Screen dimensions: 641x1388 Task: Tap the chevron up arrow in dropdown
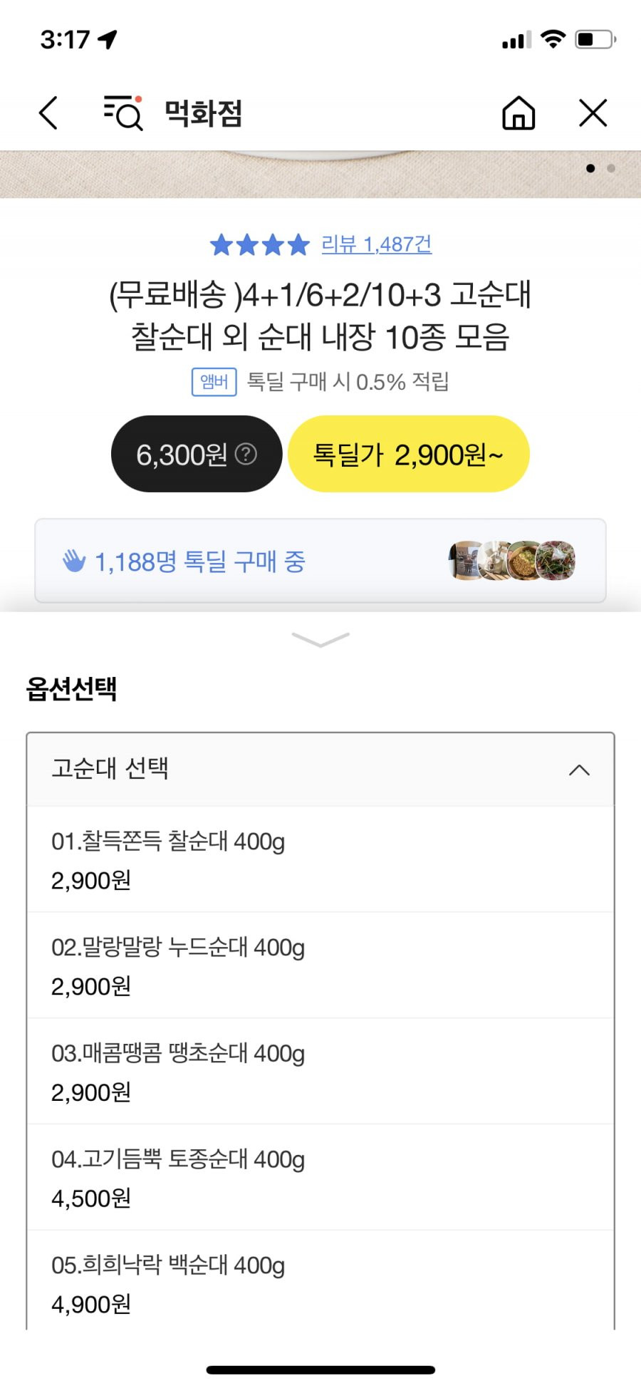[x=579, y=770]
